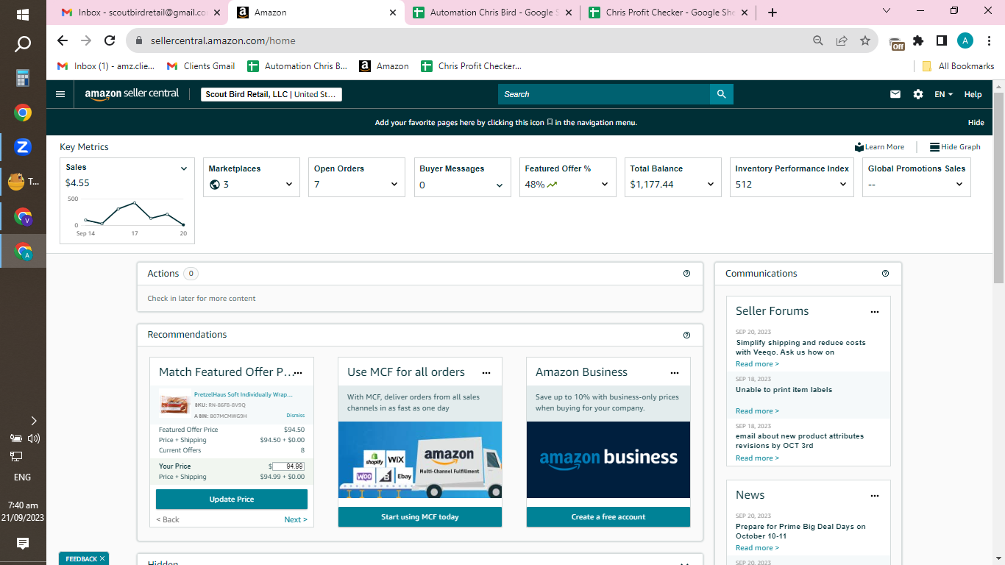1005x565 pixels.
Task: Go back using the browser back arrow
Action: point(63,40)
